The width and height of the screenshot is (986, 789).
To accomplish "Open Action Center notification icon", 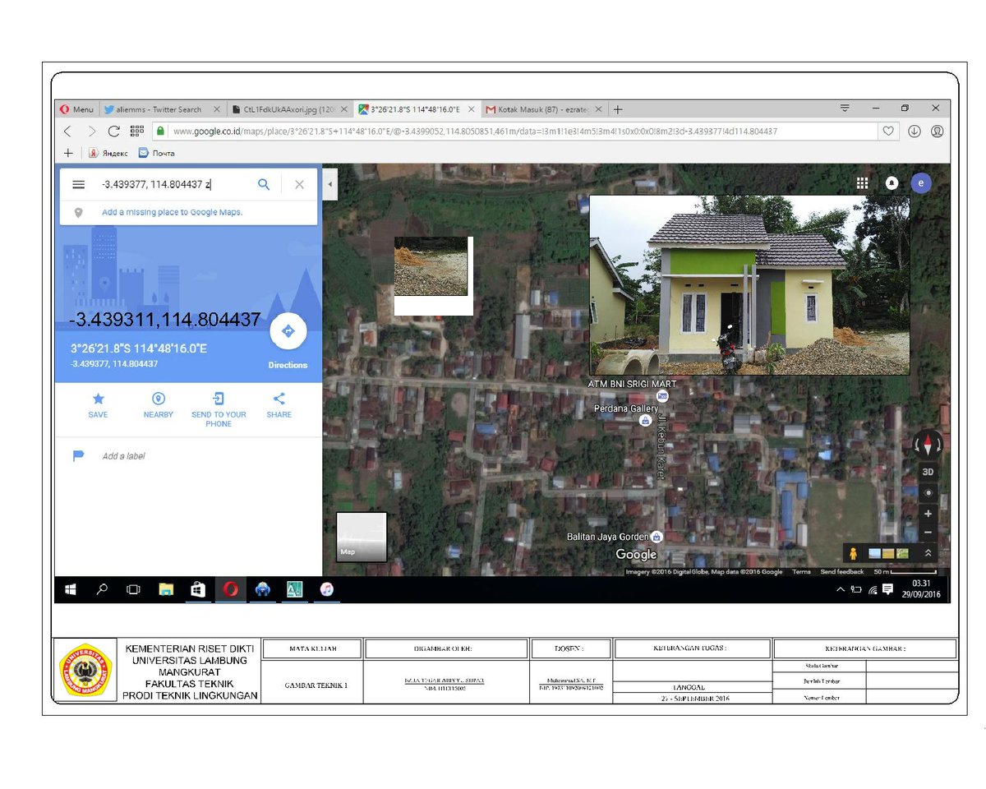I will coord(887,589).
